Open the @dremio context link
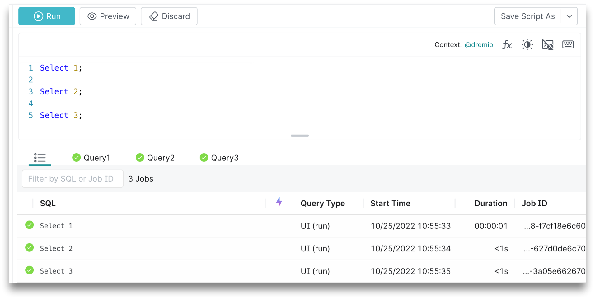Viewport: 595px width, 299px height. (479, 44)
